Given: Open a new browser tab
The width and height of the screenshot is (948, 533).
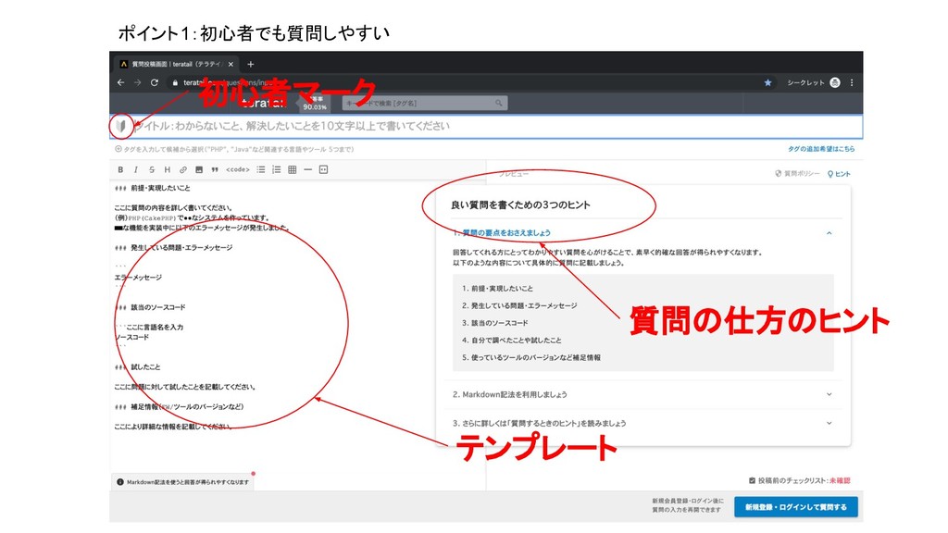Looking at the screenshot, I should coord(250,64).
